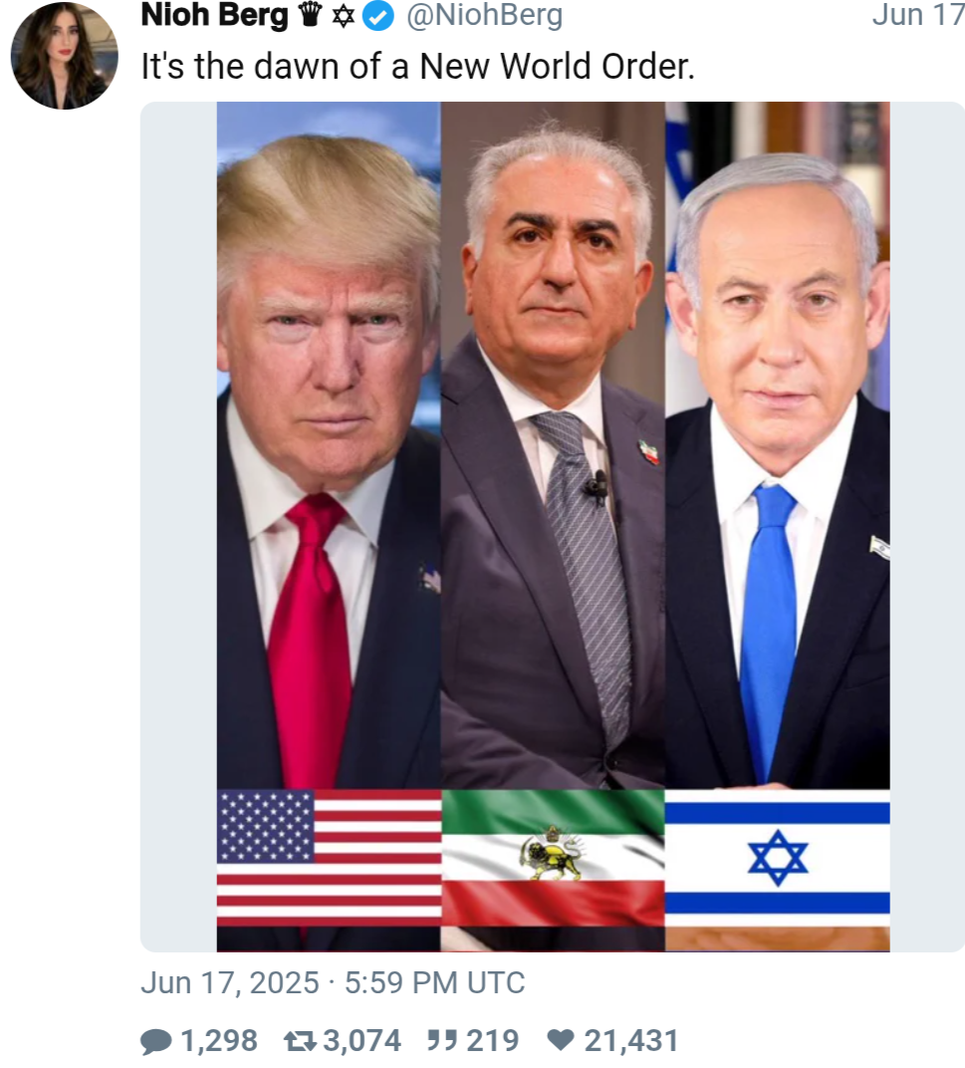Viewport: 965px width, 1068px height.
Task: Click the reply speech bubble icon
Action: (156, 1041)
